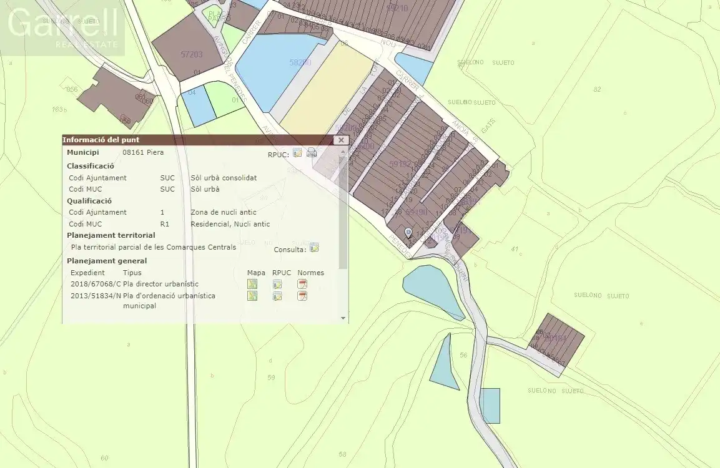Click the Pla director urbanístic text
Screen dimensions: 720x468
160,284
